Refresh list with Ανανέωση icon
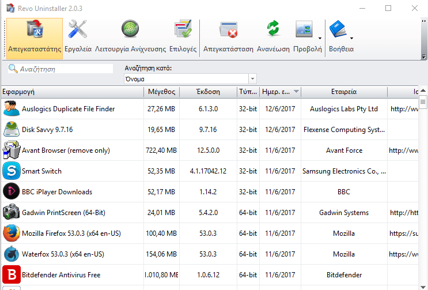Viewport: 428px width, 290px height. 273,28
